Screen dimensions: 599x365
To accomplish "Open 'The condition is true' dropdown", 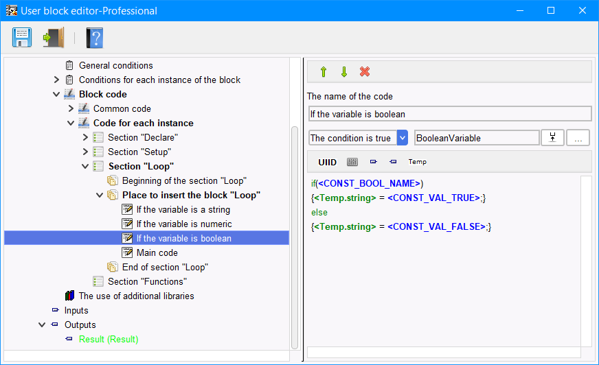I will (403, 138).
